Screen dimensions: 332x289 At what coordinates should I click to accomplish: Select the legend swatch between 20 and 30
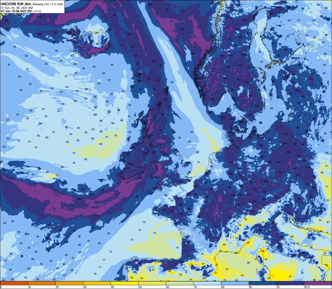click(69, 283)
